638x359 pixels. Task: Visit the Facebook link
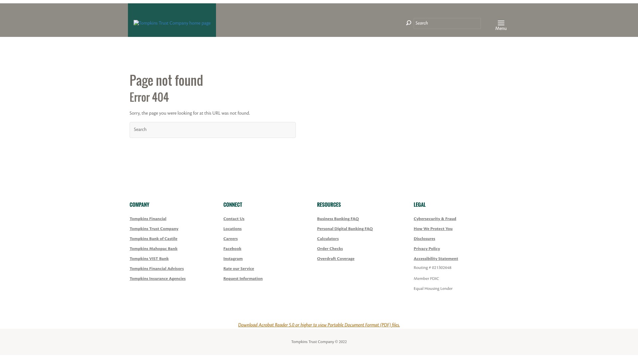232,249
